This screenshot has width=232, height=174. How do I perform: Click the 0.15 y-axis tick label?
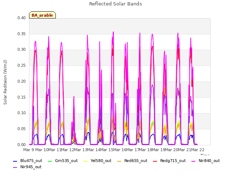coord(22,97)
